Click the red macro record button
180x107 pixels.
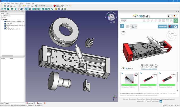55,6
